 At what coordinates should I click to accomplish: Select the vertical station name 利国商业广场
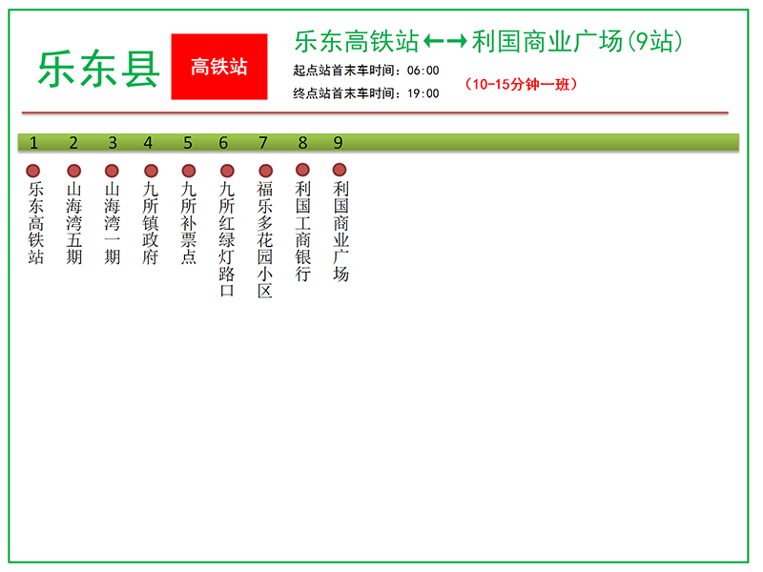(340, 231)
